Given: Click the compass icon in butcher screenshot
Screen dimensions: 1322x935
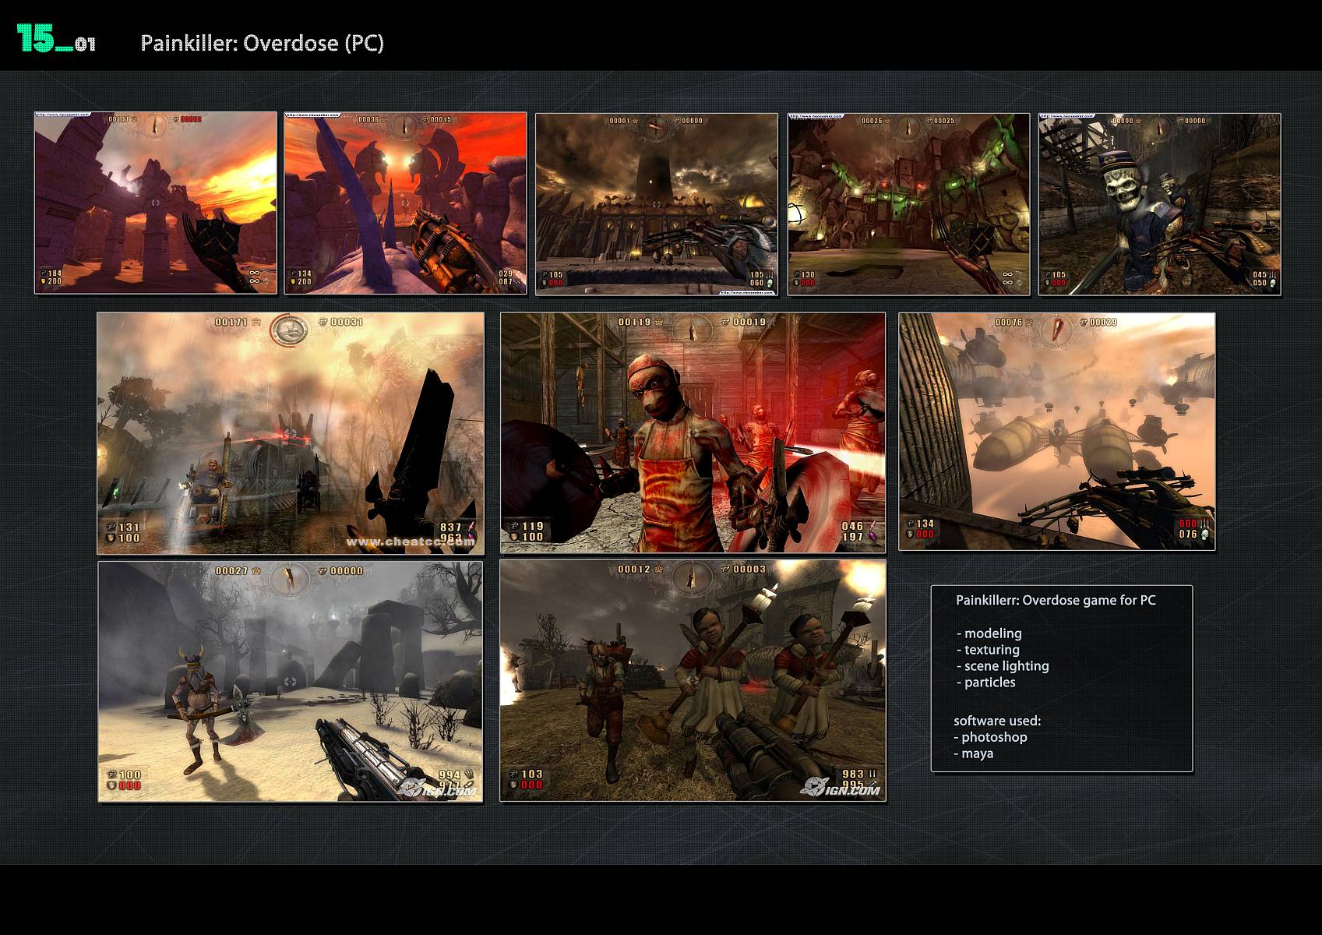Looking at the screenshot, I should click(693, 330).
